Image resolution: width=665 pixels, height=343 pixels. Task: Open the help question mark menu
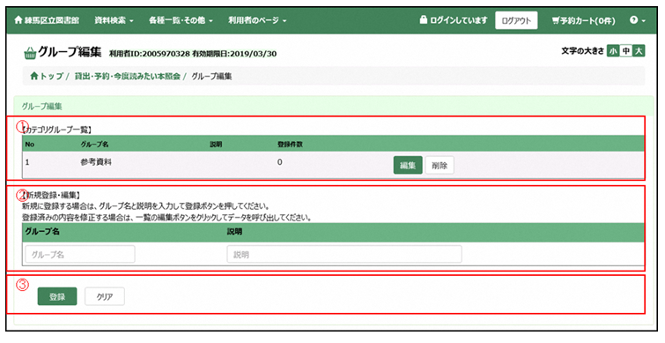[x=638, y=20]
